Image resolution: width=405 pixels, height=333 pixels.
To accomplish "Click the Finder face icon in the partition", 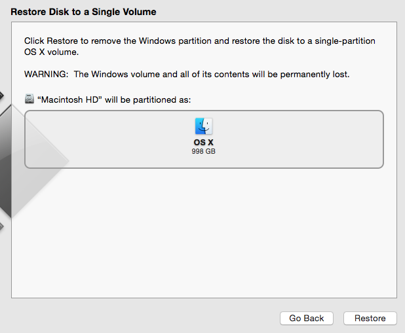I will click(203, 126).
